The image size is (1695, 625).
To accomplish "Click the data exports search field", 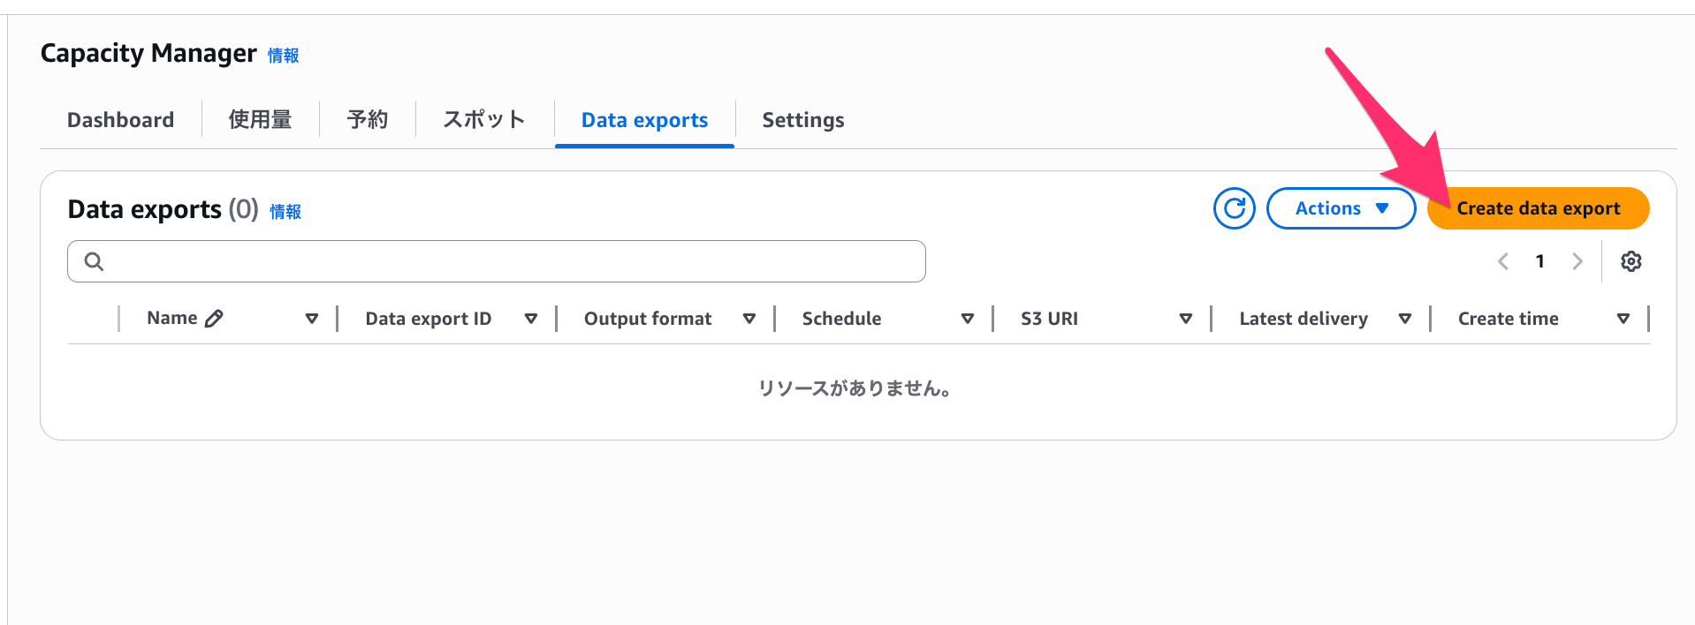I will (x=513, y=261).
